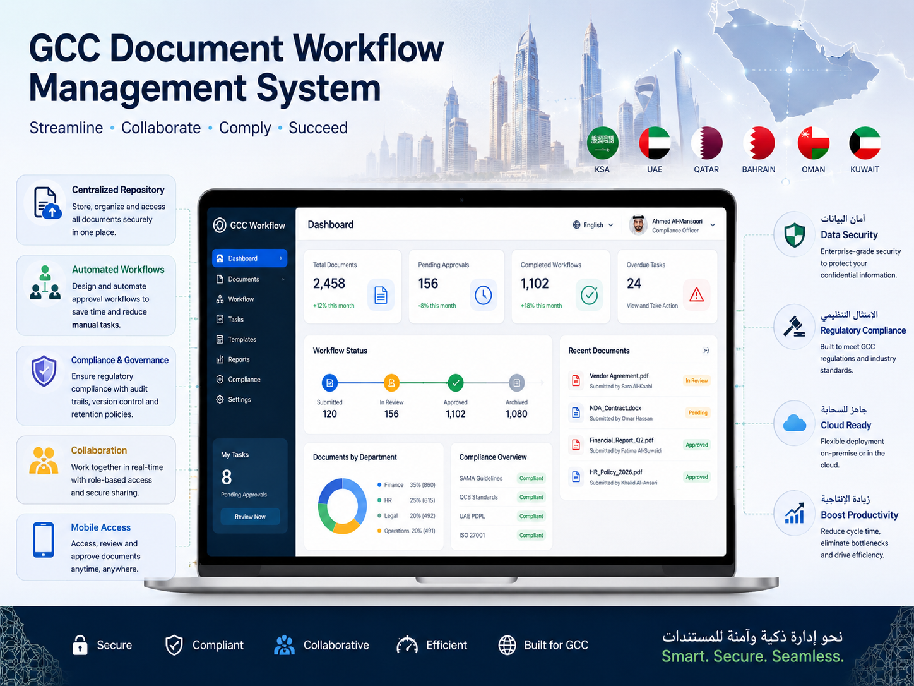
Task: Click the Financial_Report_Q2.pdf file icon
Action: 576,445
